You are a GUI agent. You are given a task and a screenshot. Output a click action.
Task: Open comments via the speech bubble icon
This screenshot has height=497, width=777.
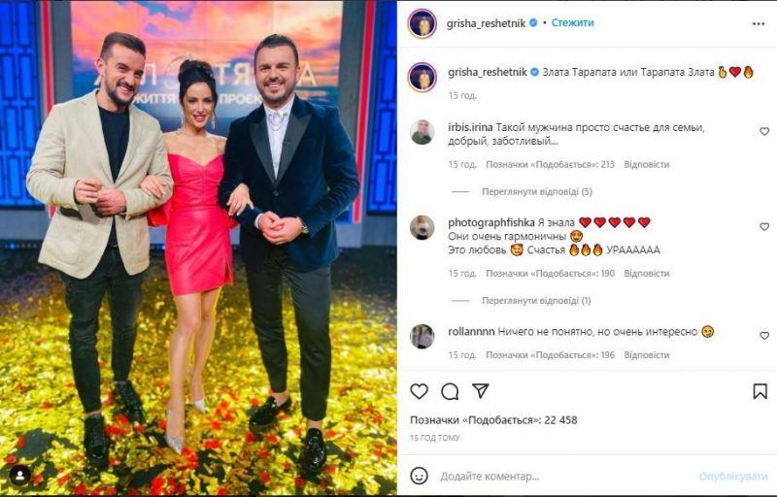click(x=450, y=391)
